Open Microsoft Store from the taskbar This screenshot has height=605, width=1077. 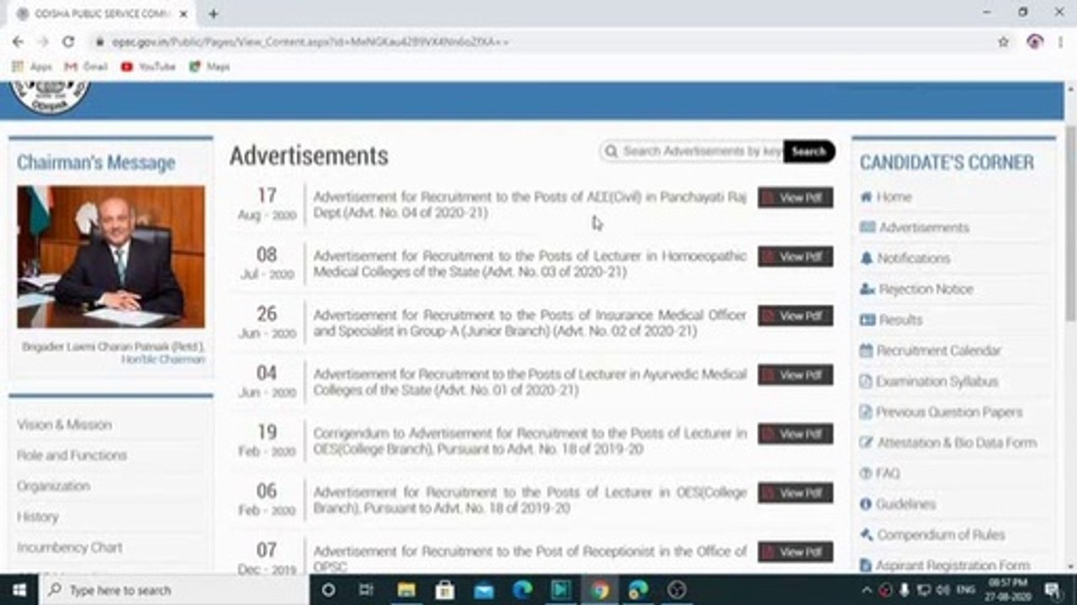pos(444,590)
